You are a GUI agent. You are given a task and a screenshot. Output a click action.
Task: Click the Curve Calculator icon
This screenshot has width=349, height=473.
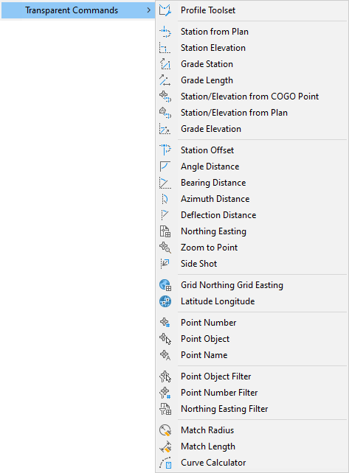pos(165,463)
